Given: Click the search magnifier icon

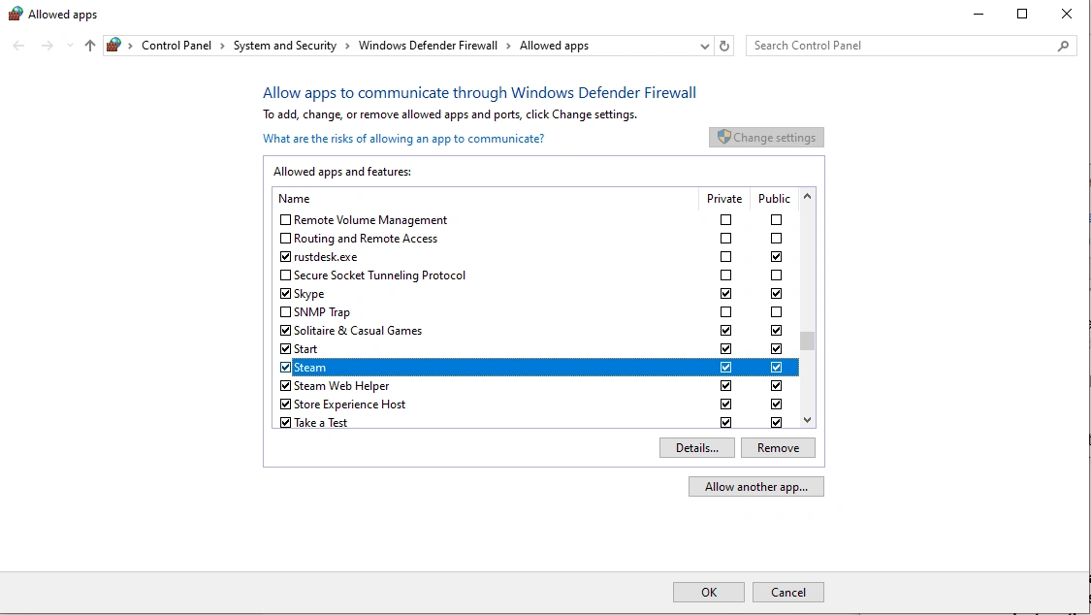Looking at the screenshot, I should (1063, 46).
